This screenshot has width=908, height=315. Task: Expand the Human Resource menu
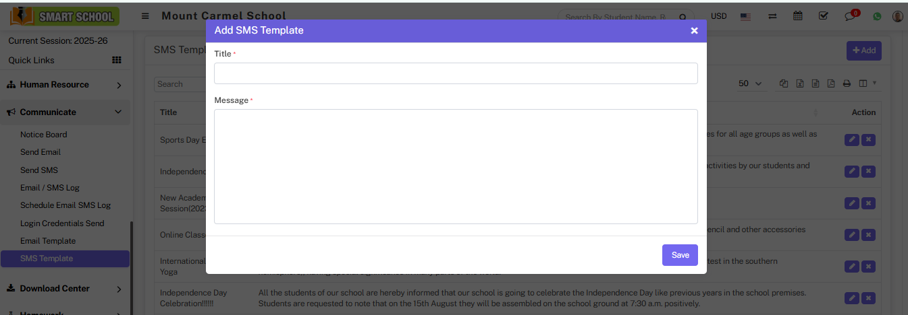point(65,85)
